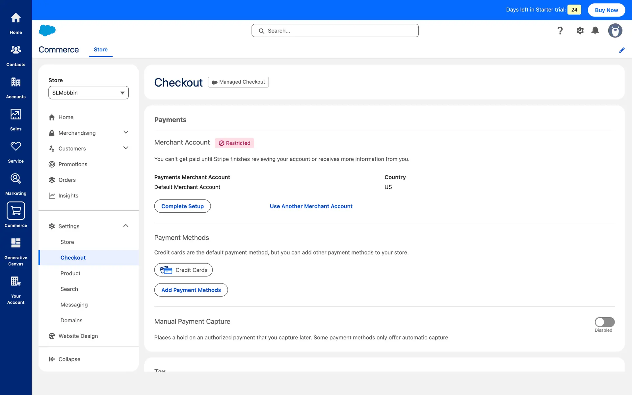Click the Add Payment Methods button
This screenshot has width=632, height=395.
(191, 290)
